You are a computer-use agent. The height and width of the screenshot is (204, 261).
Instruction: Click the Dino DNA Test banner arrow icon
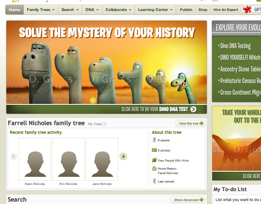point(193,109)
